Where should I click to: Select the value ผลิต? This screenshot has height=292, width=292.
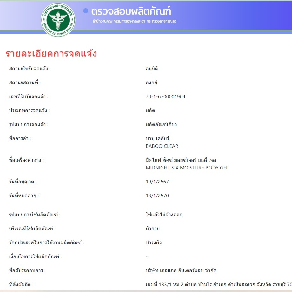[x=150, y=111]
